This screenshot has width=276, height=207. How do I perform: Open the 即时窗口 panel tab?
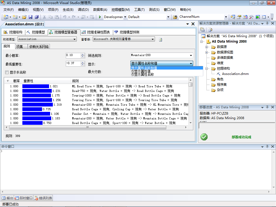[x=24, y=198]
